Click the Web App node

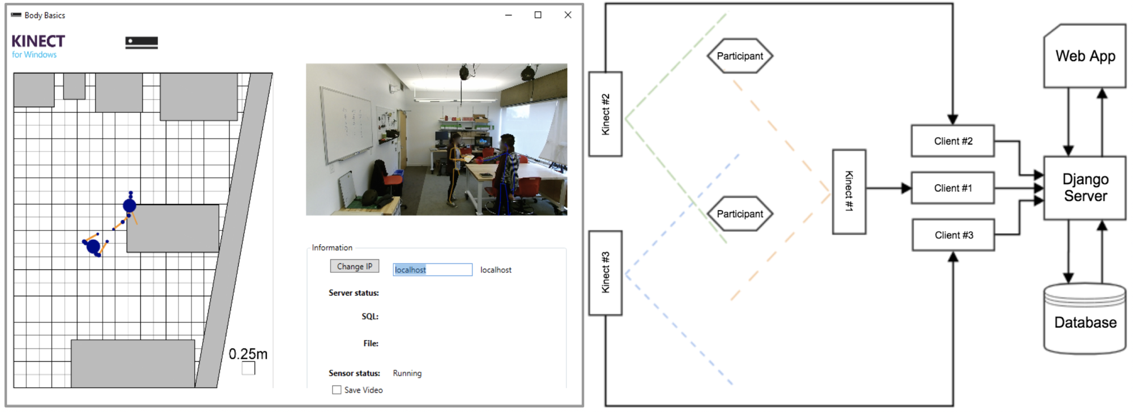click(x=1084, y=56)
